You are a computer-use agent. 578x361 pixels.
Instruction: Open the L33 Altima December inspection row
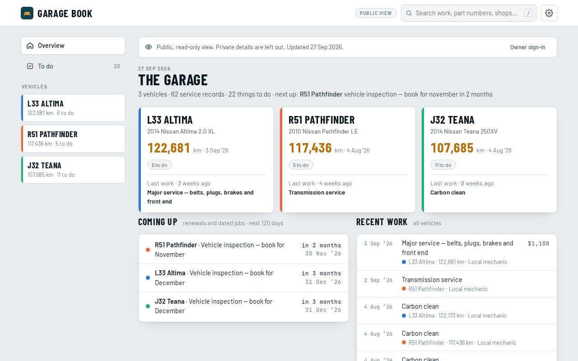244,278
